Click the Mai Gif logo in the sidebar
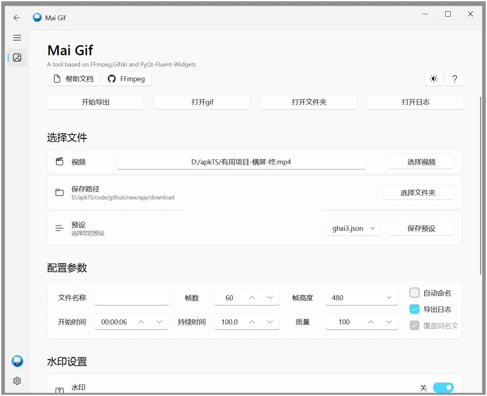Viewport: 487px width, 396px height. [x=17, y=361]
